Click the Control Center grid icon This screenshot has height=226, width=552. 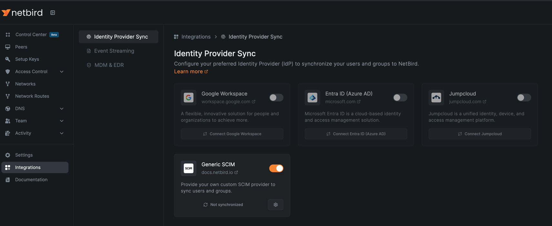[x=8, y=34]
